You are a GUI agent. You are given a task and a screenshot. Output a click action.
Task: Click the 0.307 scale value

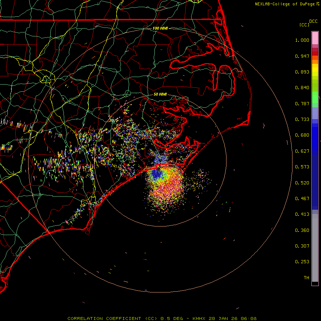302,246
